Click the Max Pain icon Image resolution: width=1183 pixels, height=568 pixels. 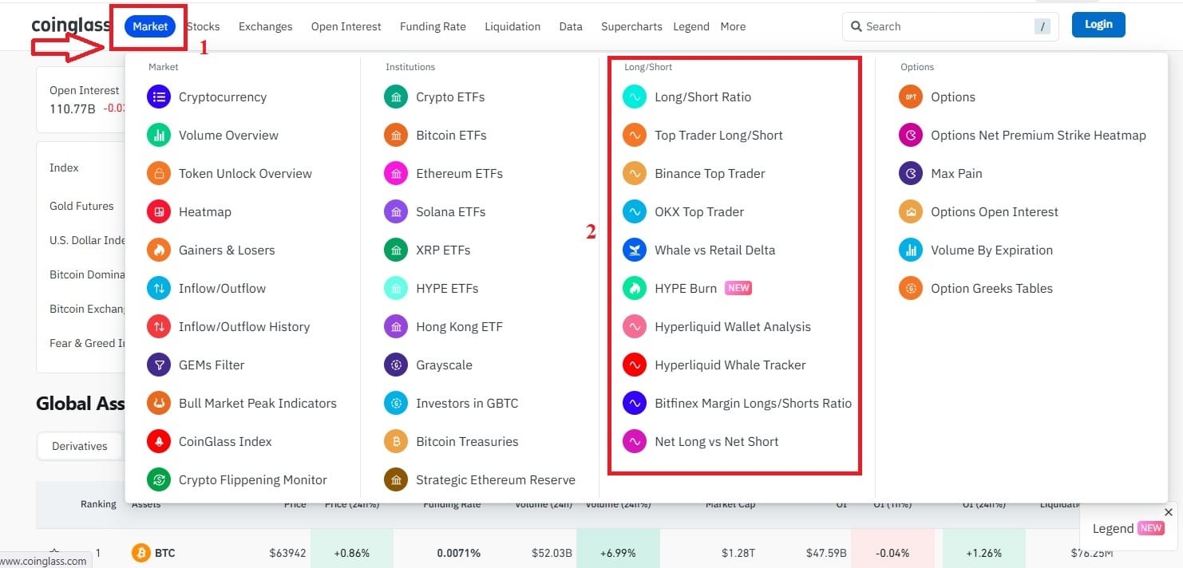coord(911,173)
